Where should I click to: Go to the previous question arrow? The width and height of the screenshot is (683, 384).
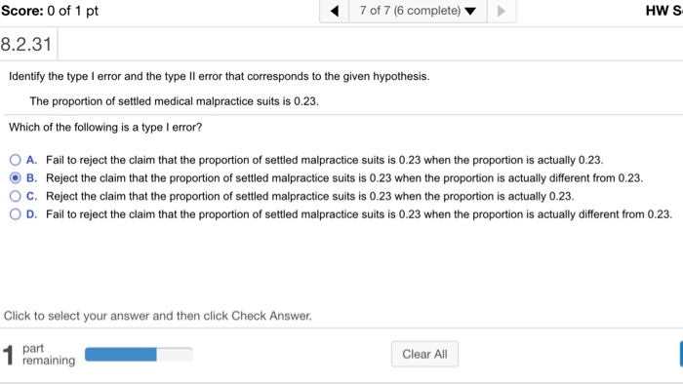(334, 11)
